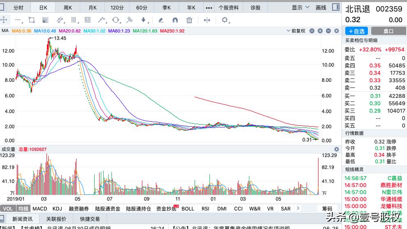407x229 pixels.
Task: Open the drawing toolbar settings gear
Action: [x=225, y=20]
